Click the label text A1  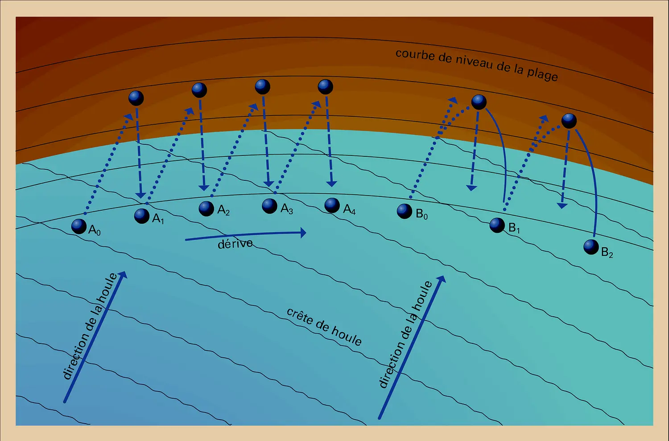158,219
